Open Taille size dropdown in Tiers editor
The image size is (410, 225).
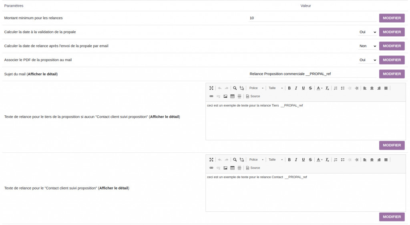point(275,88)
